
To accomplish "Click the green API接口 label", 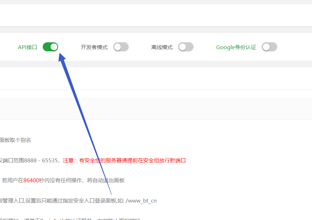I will coord(27,47).
